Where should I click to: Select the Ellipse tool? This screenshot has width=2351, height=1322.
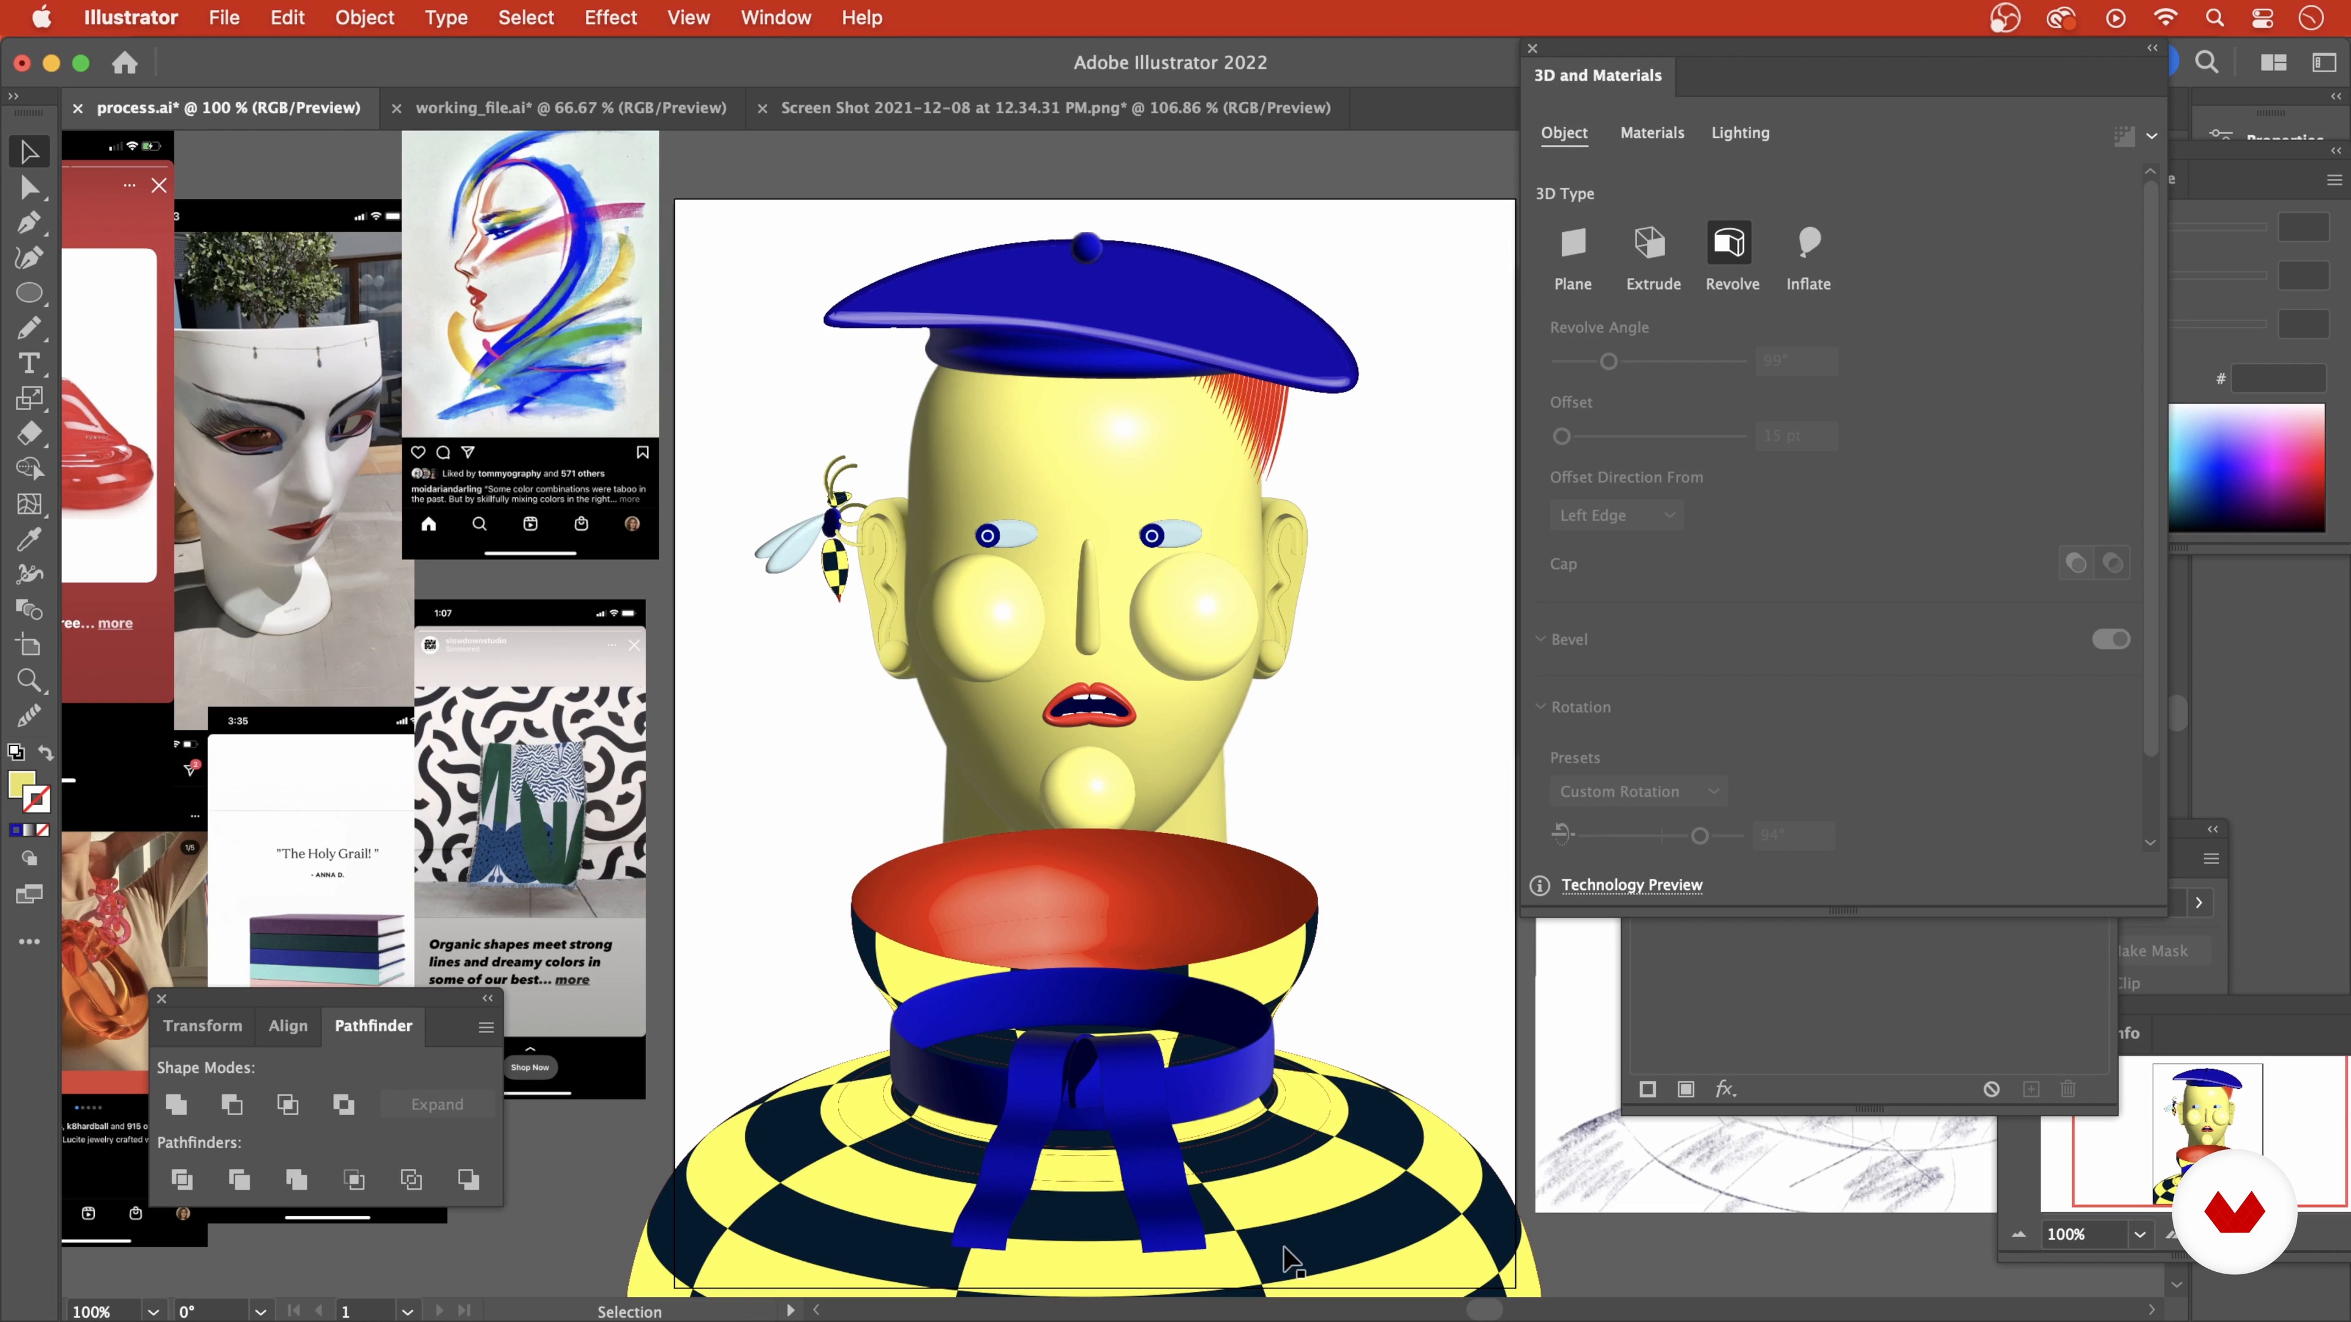(x=29, y=293)
